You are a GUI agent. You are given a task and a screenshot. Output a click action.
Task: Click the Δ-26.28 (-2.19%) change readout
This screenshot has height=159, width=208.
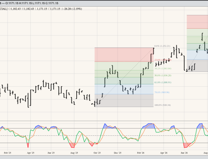[x=72, y=9]
